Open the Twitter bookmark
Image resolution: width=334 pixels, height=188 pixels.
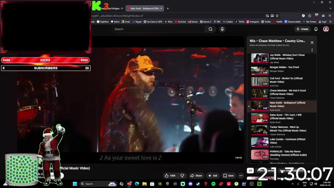266,22
